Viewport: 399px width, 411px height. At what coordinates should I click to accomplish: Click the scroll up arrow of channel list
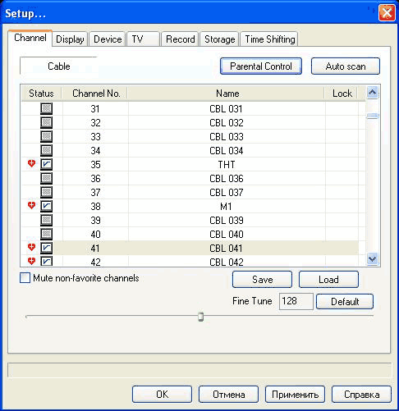[373, 93]
